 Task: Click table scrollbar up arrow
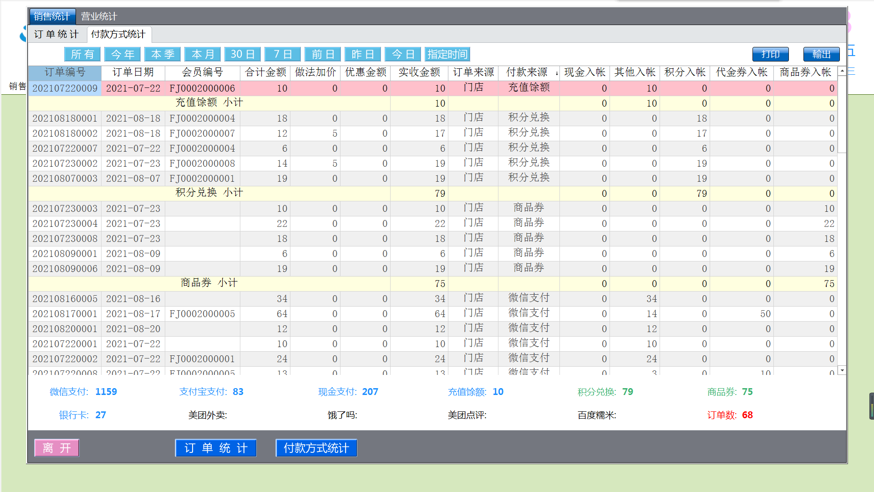click(842, 71)
